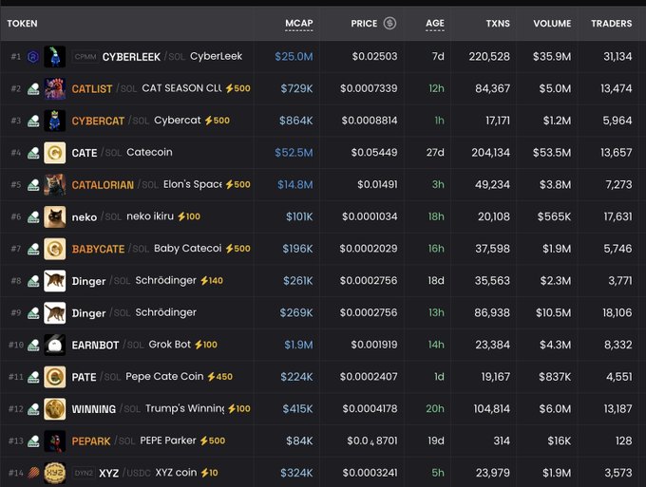Click the CYBERLEEK token avatar image
Screen dimensions: 646x487
pos(54,56)
